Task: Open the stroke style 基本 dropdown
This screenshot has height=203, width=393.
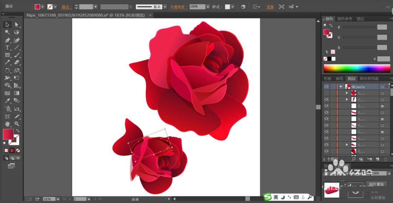Action: pyautogui.click(x=165, y=7)
